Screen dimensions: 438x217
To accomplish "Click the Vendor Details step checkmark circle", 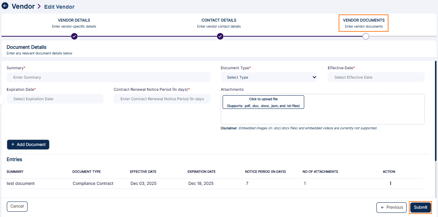I will (74, 36).
